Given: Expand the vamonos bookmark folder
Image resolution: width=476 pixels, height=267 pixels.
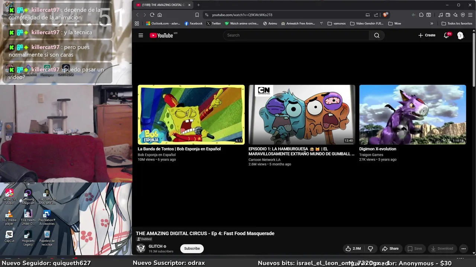Looking at the screenshot, I should click(337, 23).
